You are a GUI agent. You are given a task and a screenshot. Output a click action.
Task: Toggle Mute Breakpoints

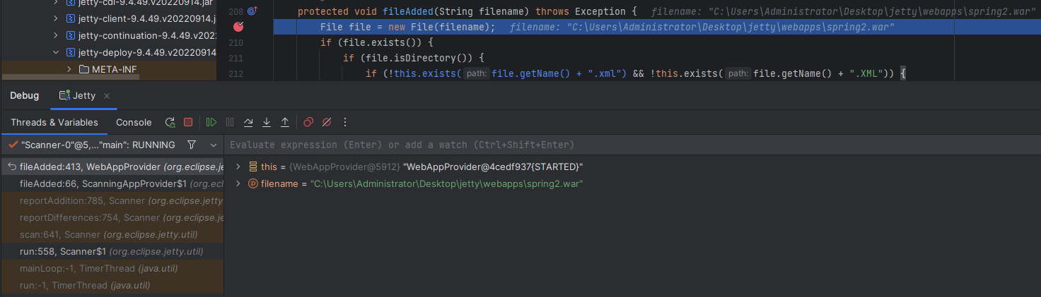pyautogui.click(x=327, y=122)
